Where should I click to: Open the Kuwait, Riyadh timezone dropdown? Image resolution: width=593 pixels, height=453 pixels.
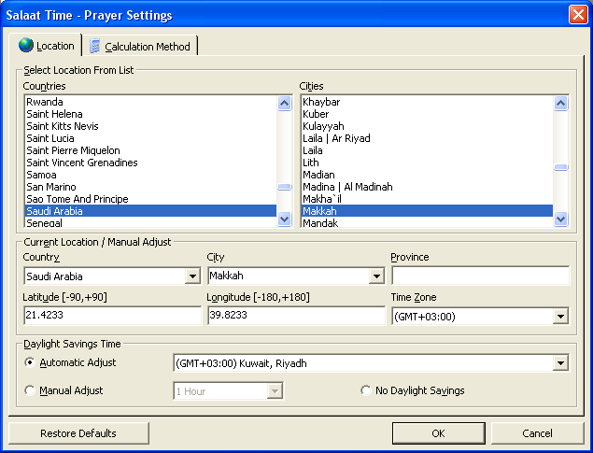coord(560,363)
